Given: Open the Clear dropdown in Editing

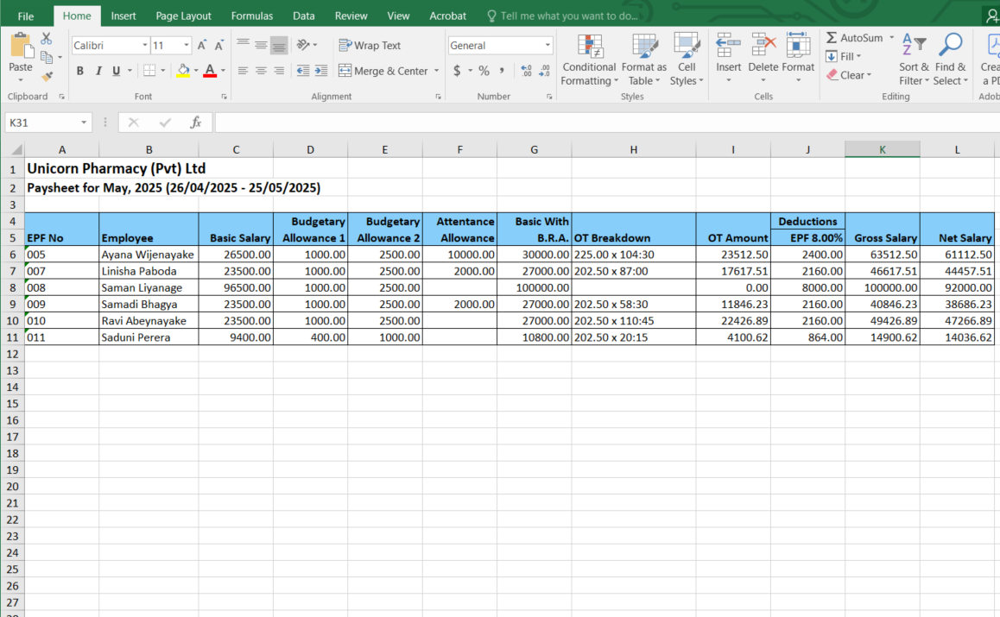Looking at the screenshot, I should 849,75.
